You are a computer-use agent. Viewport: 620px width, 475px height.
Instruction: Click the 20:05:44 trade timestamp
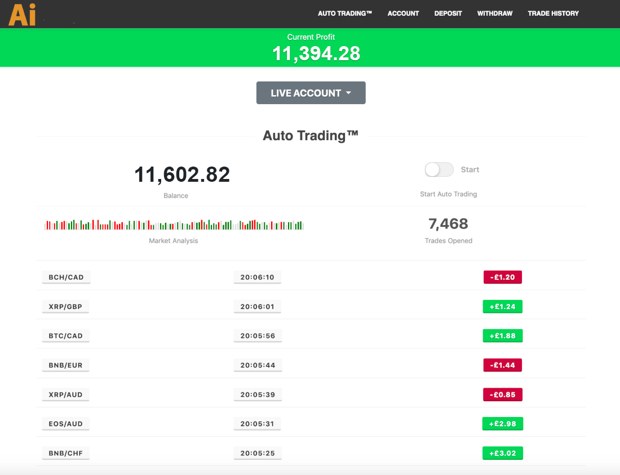pos(258,365)
